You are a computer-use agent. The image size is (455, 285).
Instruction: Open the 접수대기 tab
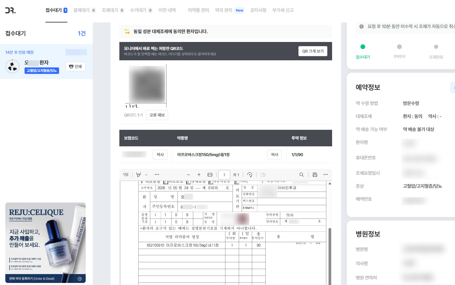click(x=56, y=10)
